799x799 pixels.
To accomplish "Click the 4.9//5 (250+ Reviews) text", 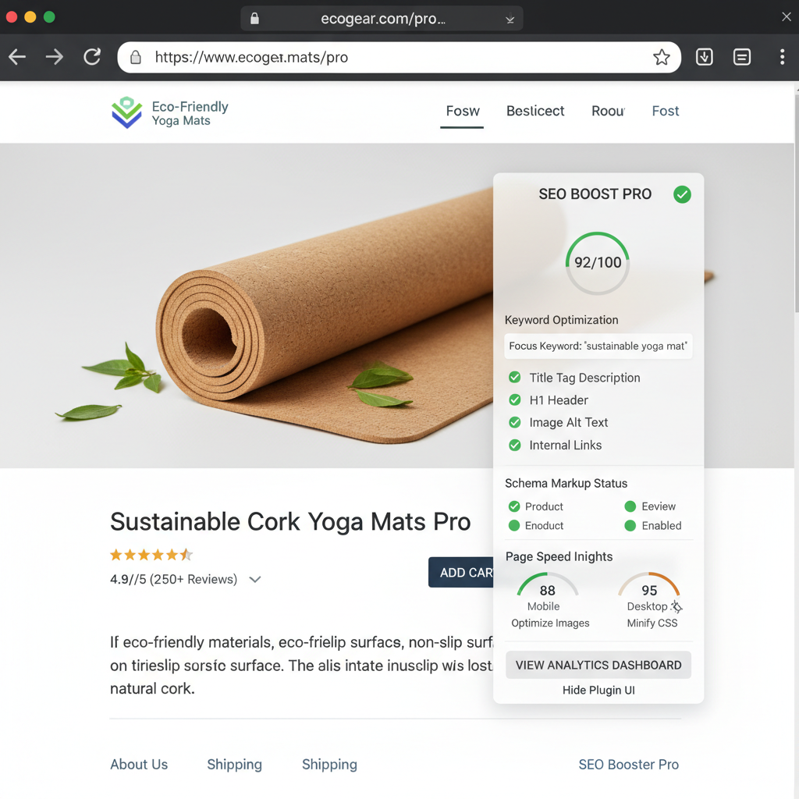I will (x=173, y=580).
